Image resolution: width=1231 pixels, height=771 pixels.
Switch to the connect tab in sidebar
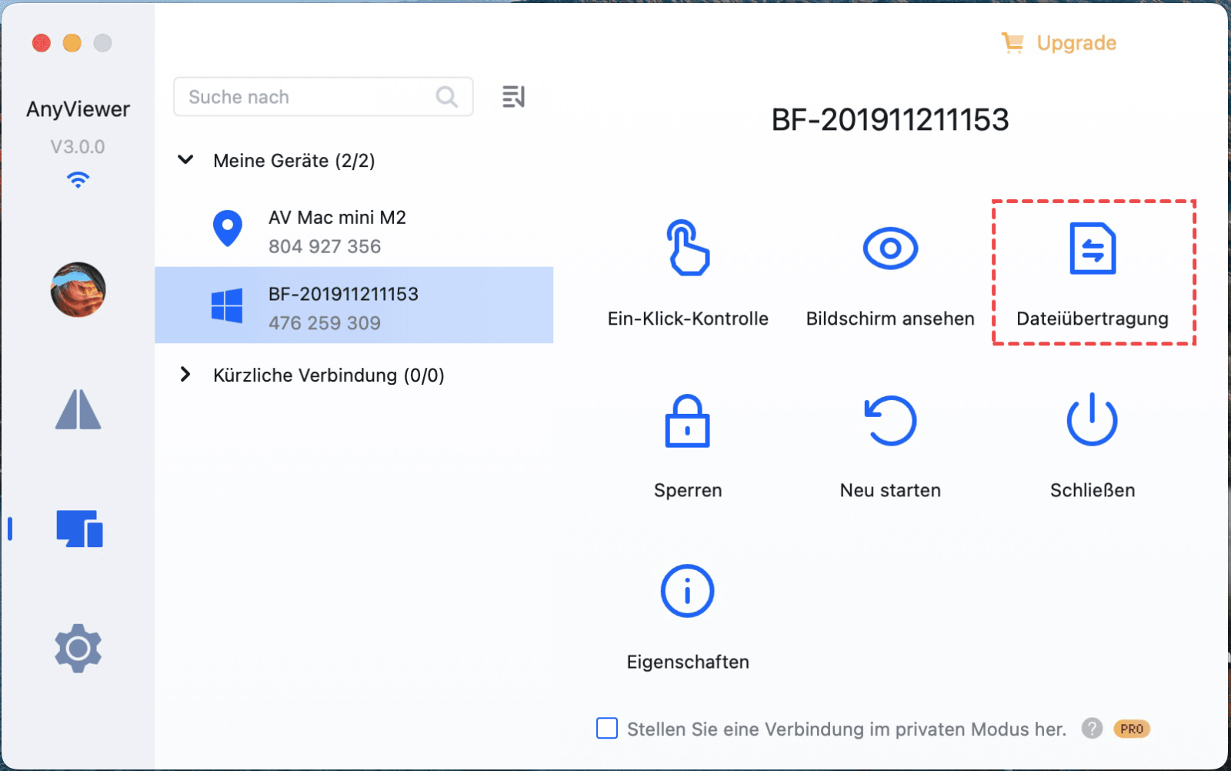click(x=78, y=409)
